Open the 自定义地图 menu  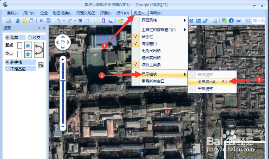coord(86,13)
